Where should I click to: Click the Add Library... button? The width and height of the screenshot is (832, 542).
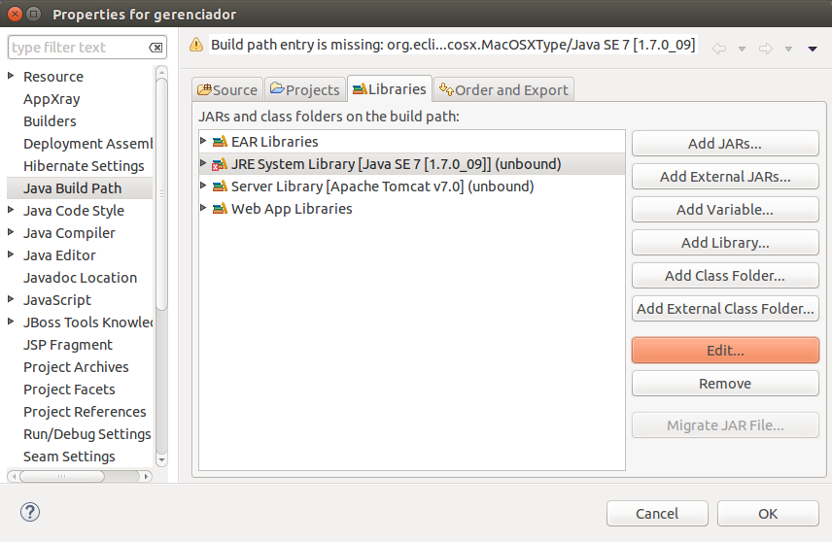[x=725, y=243]
